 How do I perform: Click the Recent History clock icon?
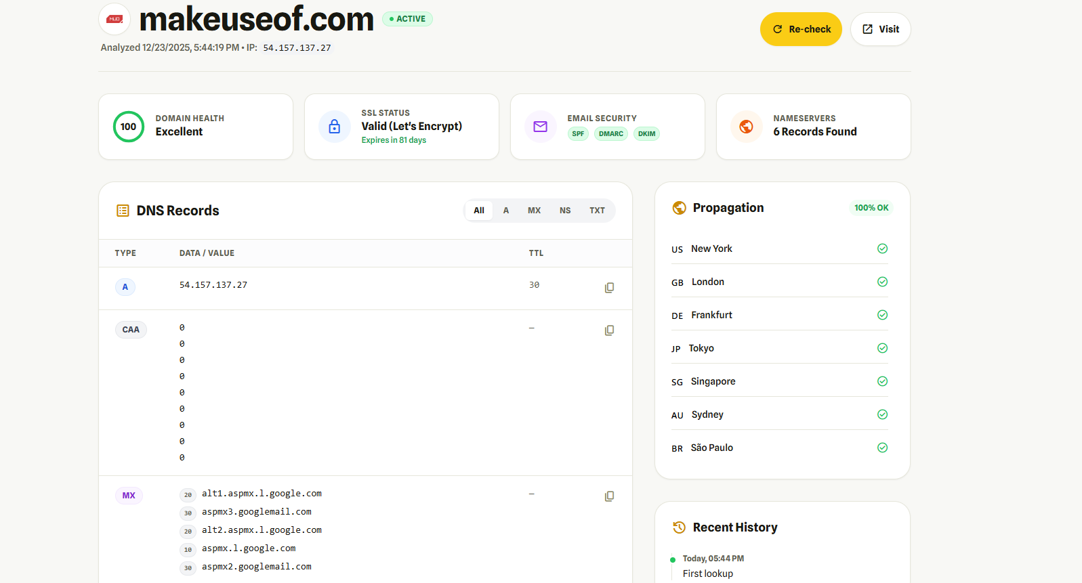(x=680, y=527)
